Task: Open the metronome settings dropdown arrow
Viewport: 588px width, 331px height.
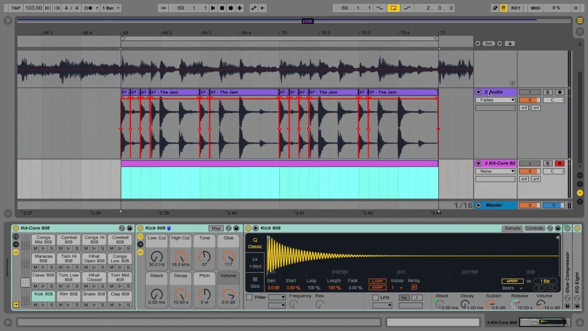Action: coord(96,8)
